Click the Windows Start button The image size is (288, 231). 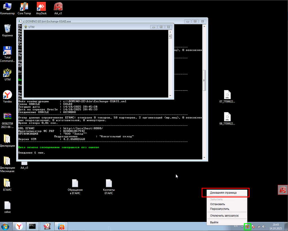click(5, 226)
